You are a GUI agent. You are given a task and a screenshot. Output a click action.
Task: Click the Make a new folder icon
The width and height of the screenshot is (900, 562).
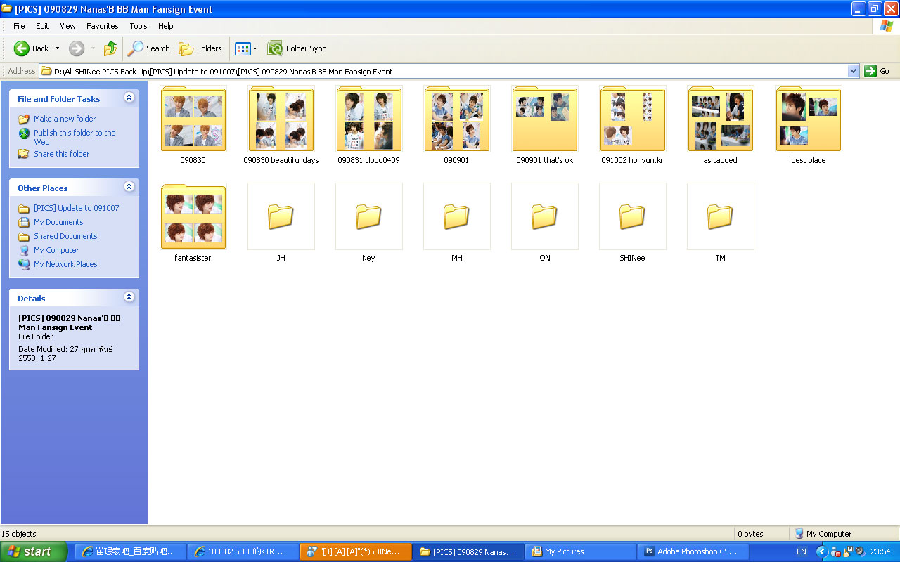[24, 119]
